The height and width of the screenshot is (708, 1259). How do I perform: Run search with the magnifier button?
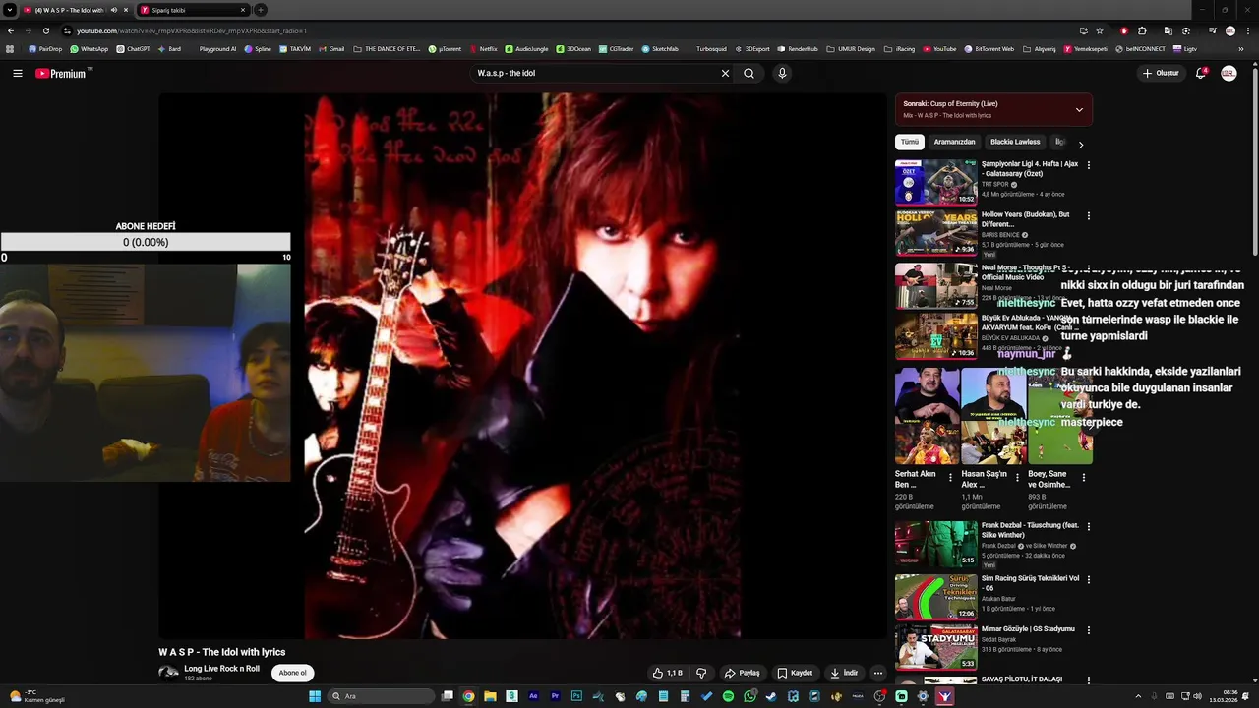(749, 73)
